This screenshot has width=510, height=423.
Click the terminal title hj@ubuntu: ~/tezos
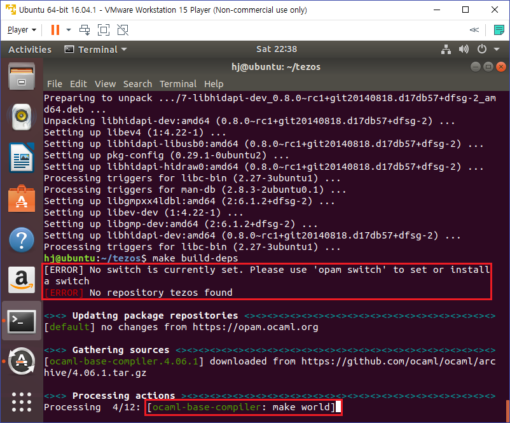(276, 67)
